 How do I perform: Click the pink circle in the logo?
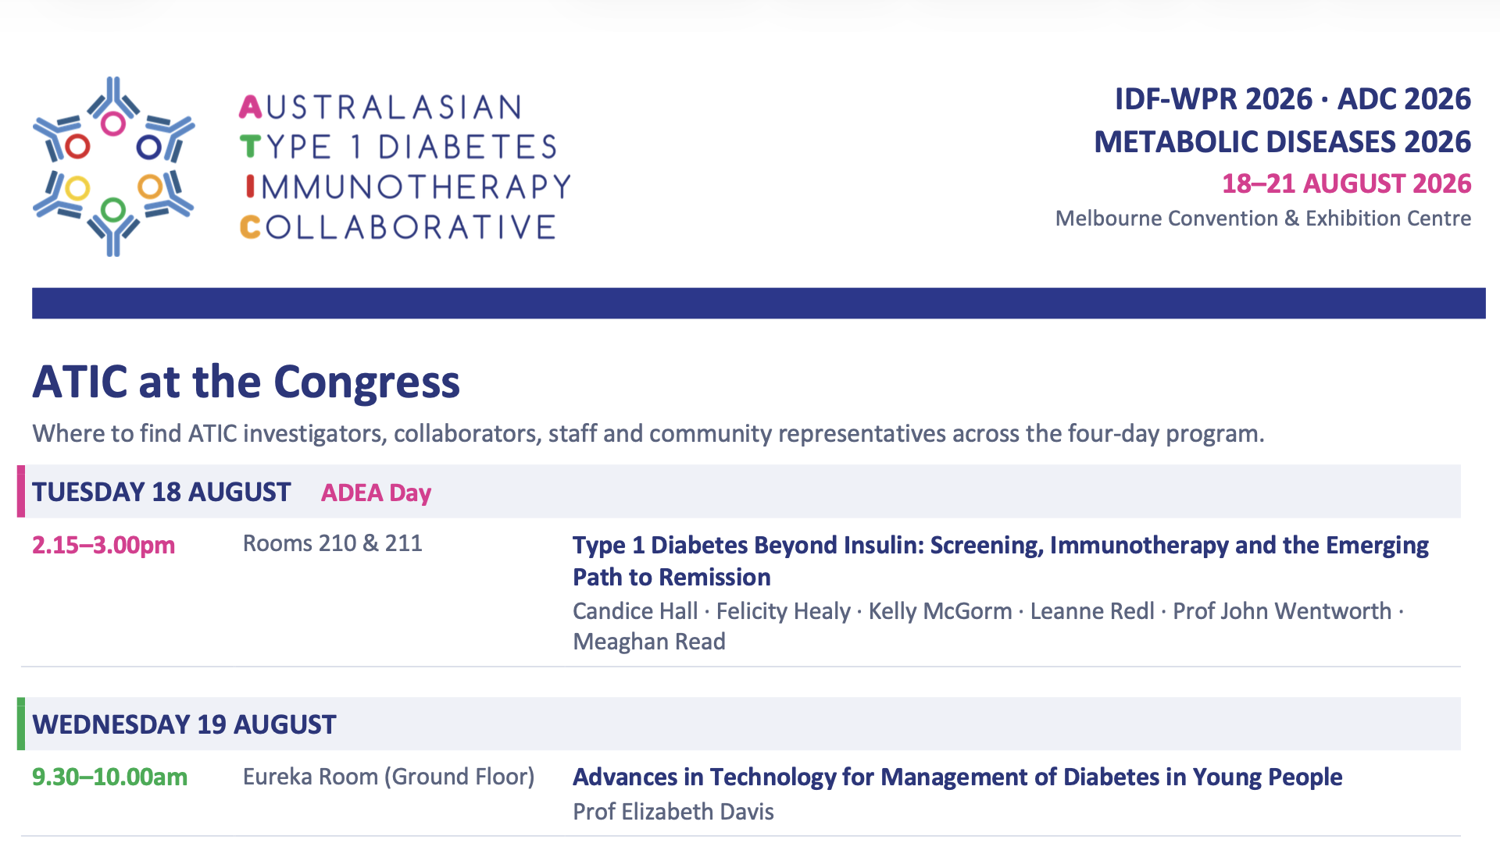114,123
